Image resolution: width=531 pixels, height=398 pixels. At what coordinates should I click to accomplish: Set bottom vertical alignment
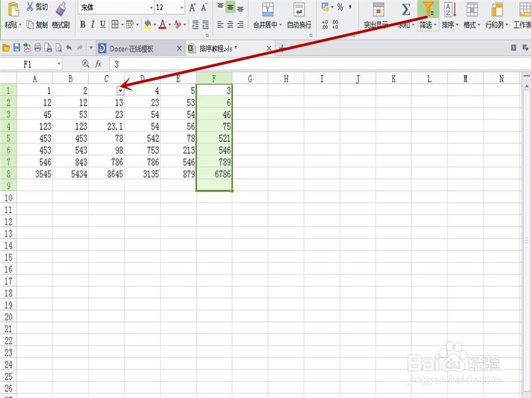[x=240, y=8]
